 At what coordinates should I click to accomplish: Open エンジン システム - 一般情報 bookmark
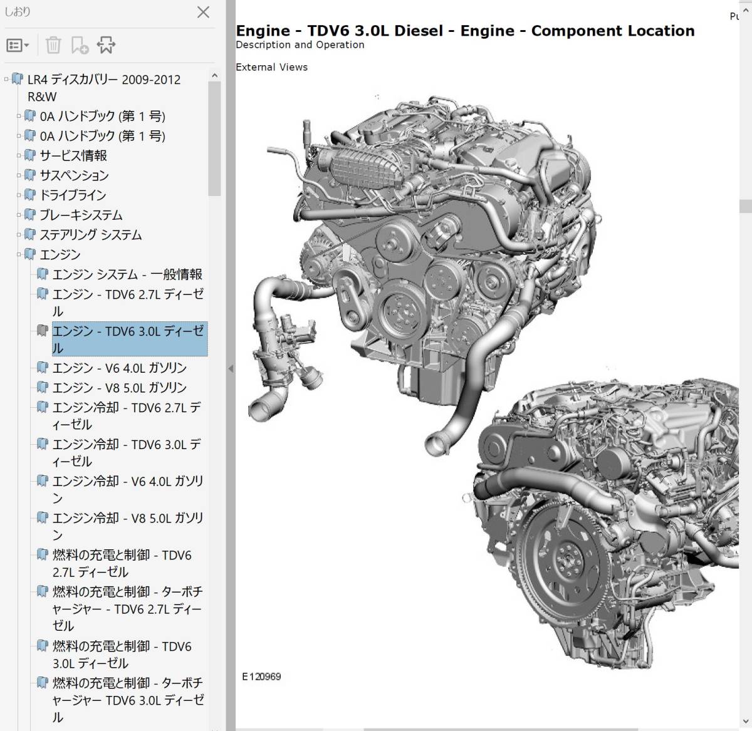[x=128, y=274]
